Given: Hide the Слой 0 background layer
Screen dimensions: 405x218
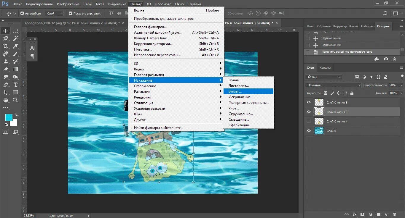Looking at the screenshot, I should click(x=309, y=131).
